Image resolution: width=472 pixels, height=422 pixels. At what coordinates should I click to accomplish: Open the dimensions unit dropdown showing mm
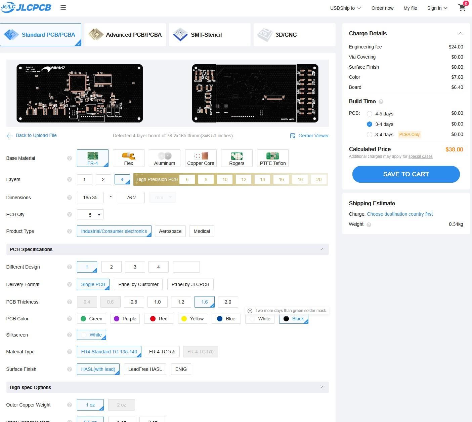point(162,198)
